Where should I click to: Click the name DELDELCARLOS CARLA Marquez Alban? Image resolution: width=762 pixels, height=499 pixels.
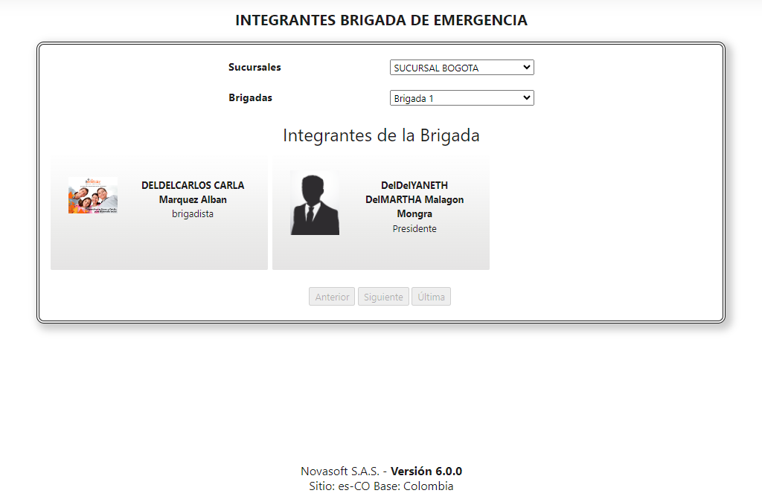coord(193,192)
